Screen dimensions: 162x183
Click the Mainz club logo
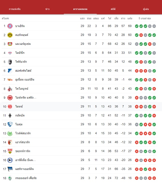10,107
